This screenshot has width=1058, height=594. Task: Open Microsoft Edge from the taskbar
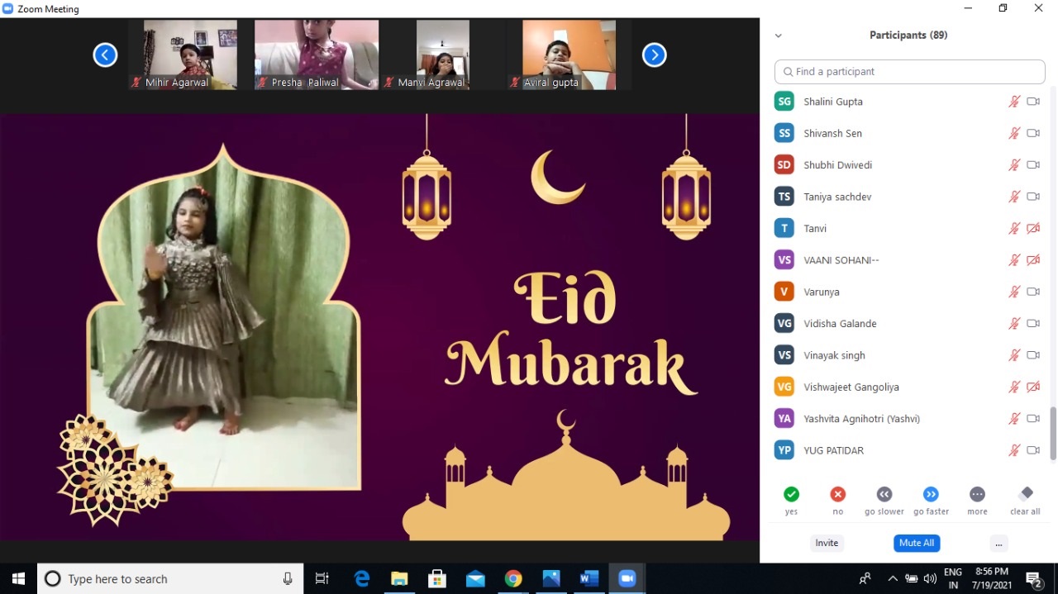click(x=362, y=578)
